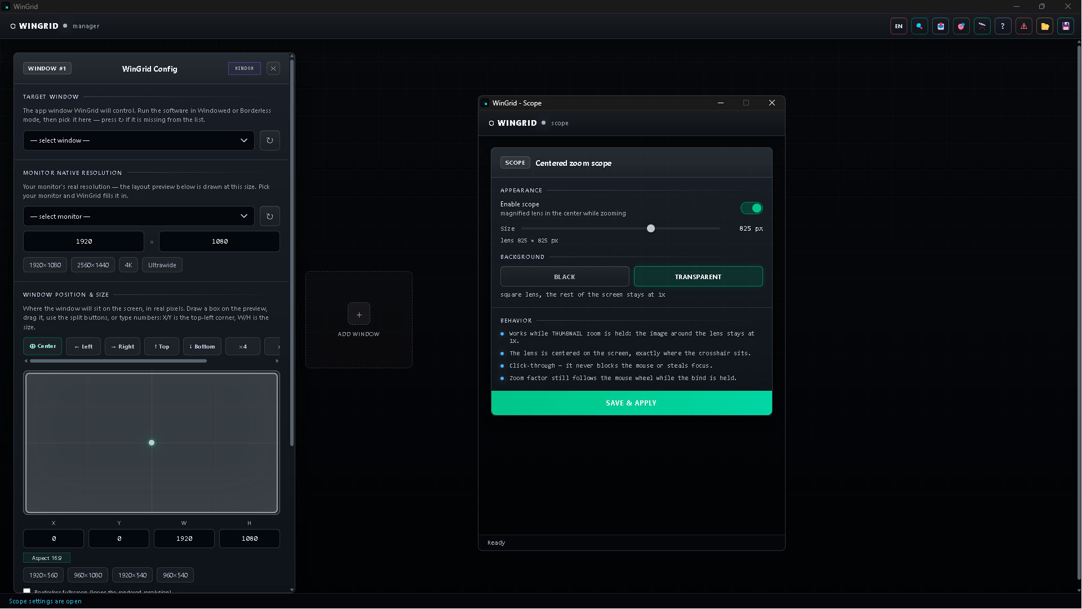Focus the W size input field
The image size is (1082, 609).
(184, 539)
